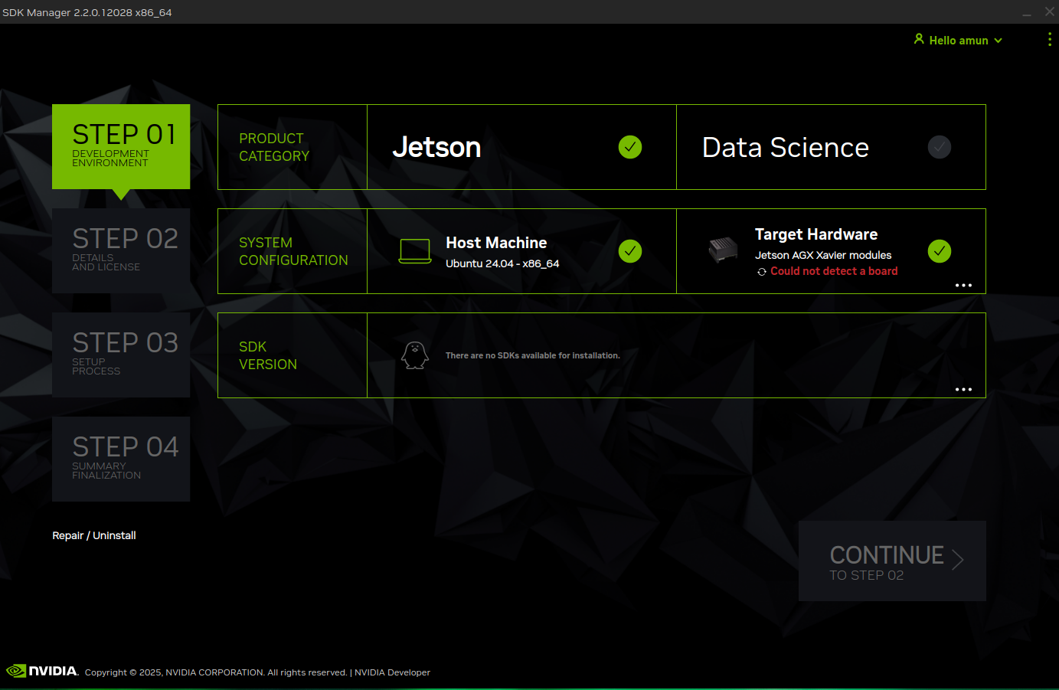The width and height of the screenshot is (1059, 690).
Task: Click Continue to Step 02 button
Action: coord(892,561)
